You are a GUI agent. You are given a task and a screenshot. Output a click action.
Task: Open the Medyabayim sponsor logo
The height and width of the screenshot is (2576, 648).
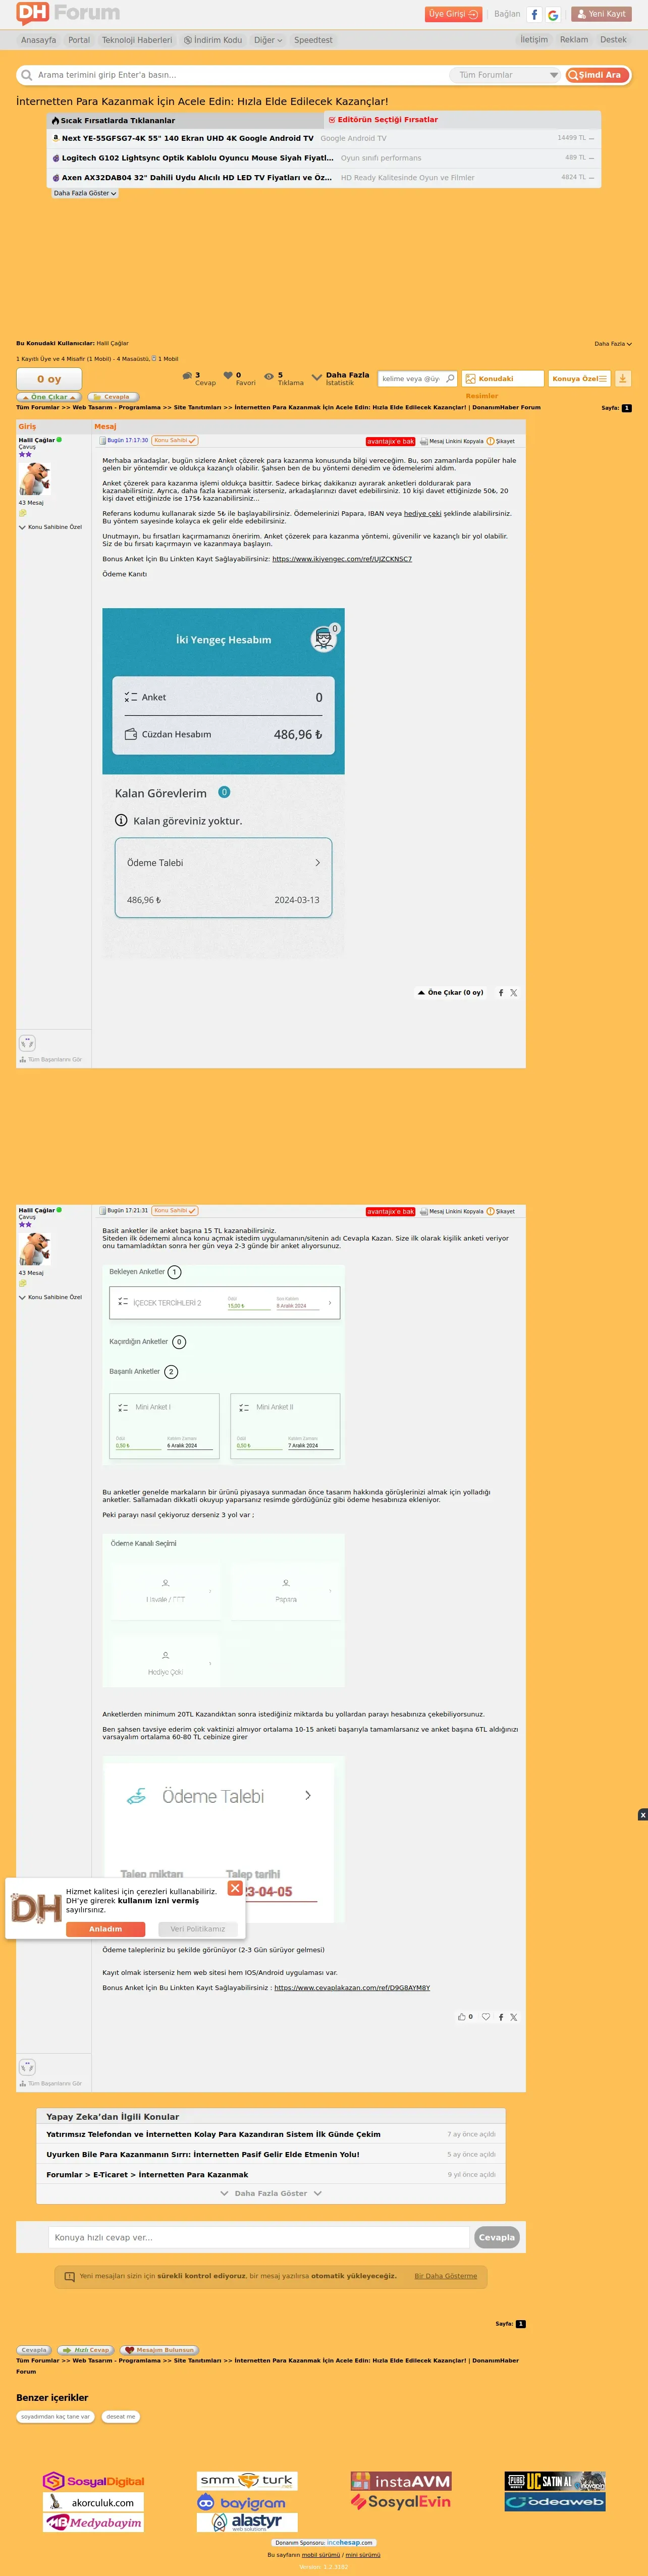coord(94,2523)
